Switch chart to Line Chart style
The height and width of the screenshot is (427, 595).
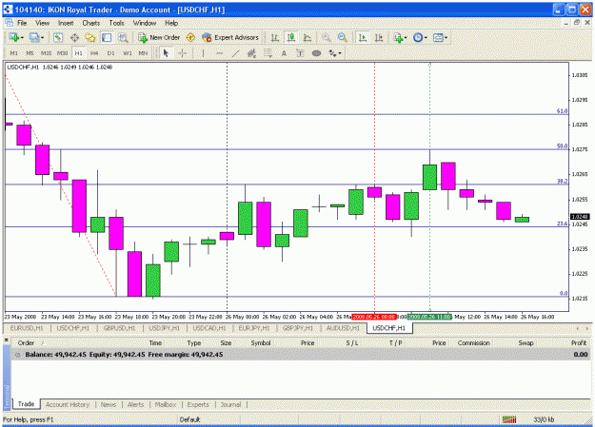pos(307,37)
